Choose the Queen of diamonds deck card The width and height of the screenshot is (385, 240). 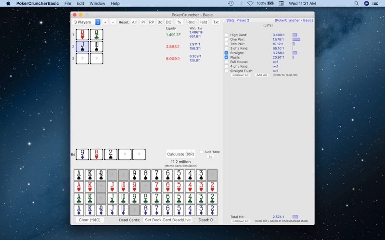[101, 210]
